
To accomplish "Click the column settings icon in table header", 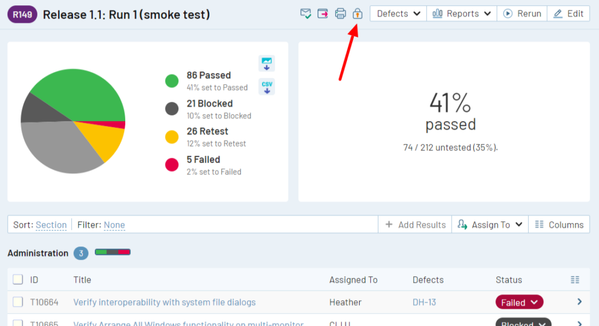I will pos(574,280).
